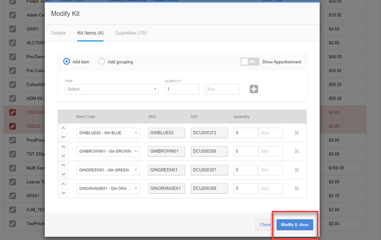Click the $100.00 price in background list
The image size is (381, 240).
click(336, 168)
